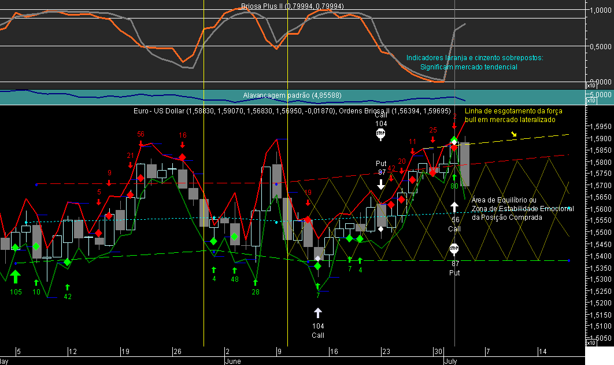614x365 pixels.
Task: Click the STOP sign under Call 104
Action: [x=380, y=134]
